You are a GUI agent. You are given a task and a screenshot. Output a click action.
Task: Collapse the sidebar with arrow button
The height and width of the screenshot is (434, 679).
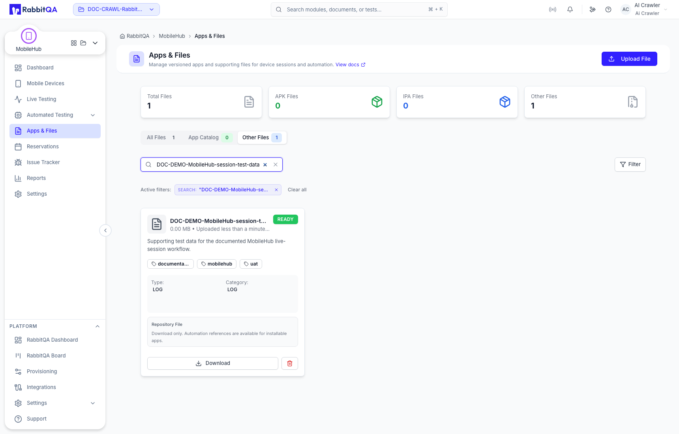[x=105, y=230]
